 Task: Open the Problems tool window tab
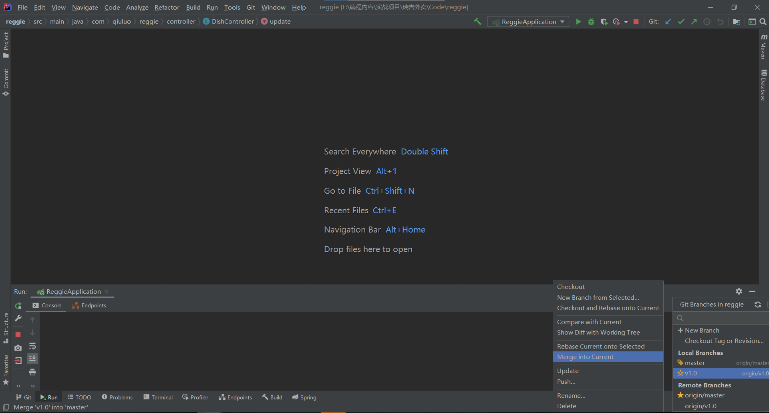tap(117, 397)
